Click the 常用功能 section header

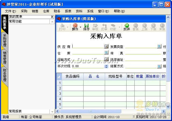(29, 21)
